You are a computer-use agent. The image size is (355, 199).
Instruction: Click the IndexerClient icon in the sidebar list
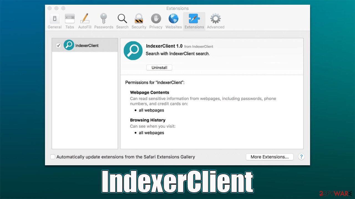(69, 45)
